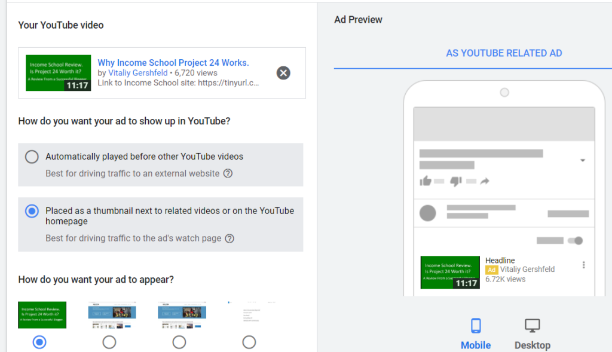Switch preview to Mobile view
612x352 pixels.
coord(476,332)
